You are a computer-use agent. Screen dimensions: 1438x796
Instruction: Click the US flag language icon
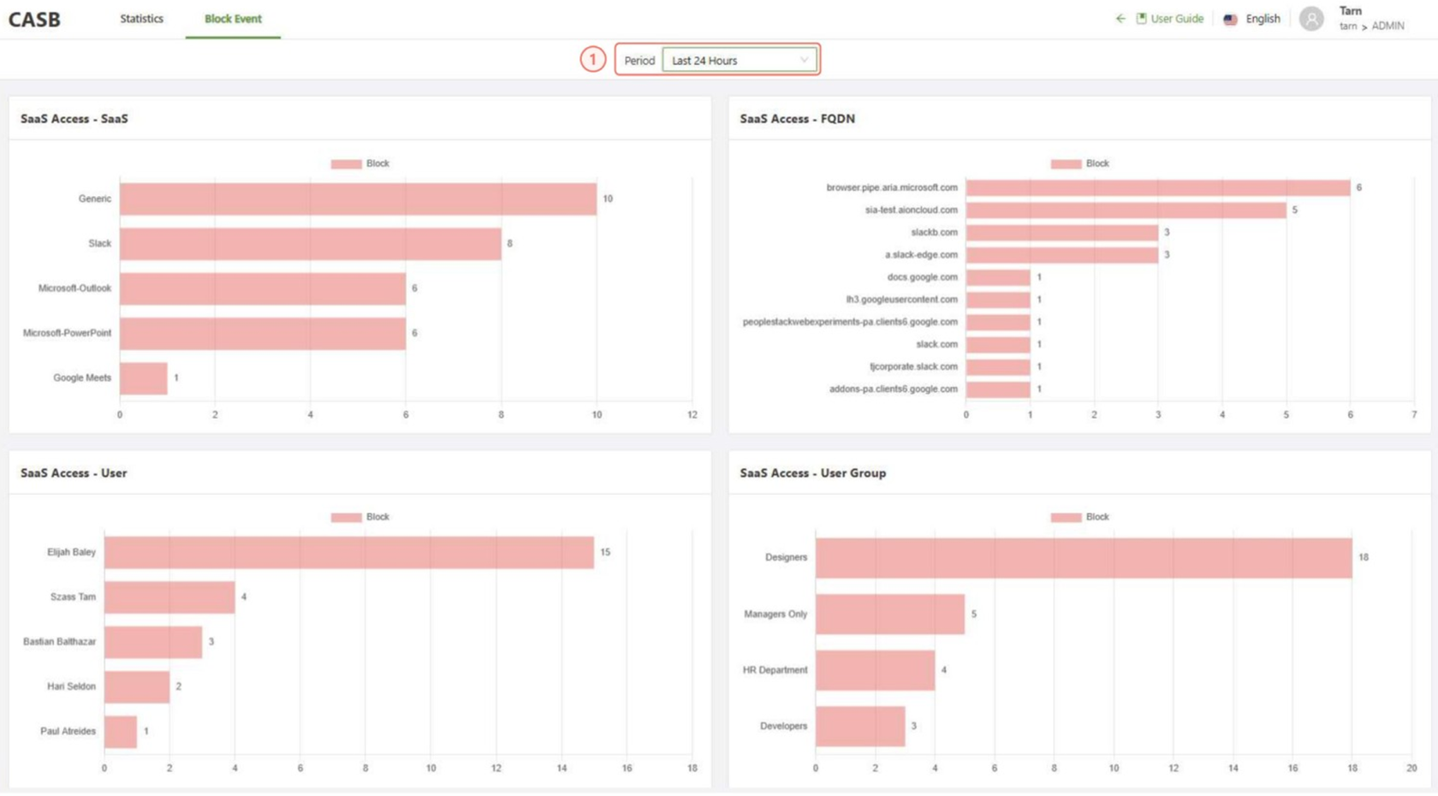point(1230,20)
